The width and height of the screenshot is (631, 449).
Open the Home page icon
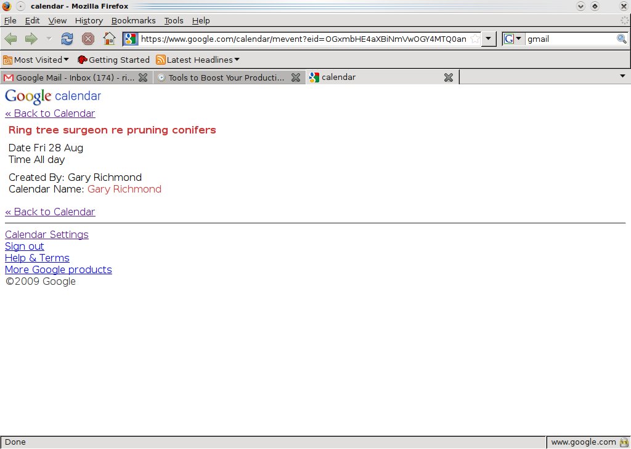109,39
